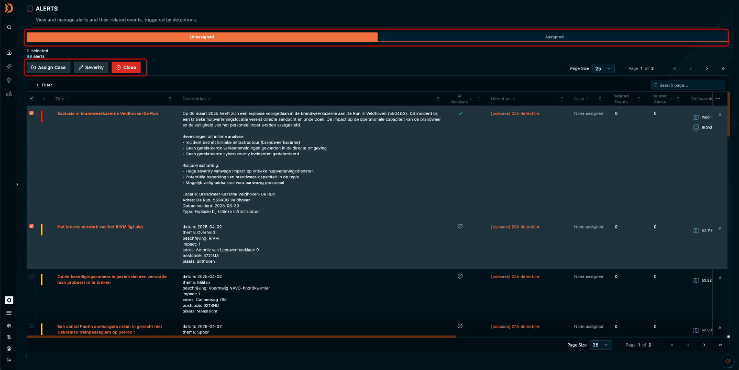Click the logout icon at sidebar bottom
Screen dimensions: 739x370
click(x=9, y=360)
